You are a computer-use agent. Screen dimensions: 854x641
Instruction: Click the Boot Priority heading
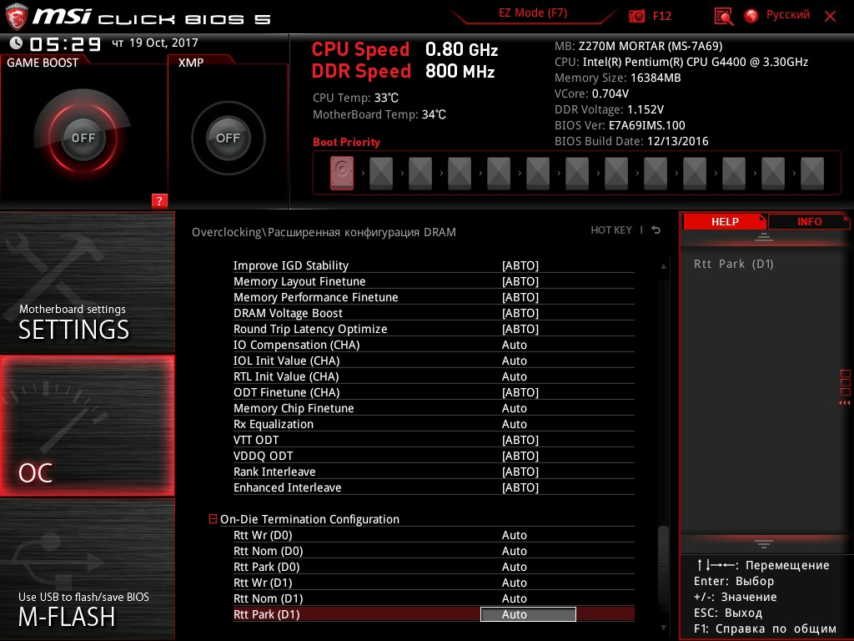coord(346,142)
